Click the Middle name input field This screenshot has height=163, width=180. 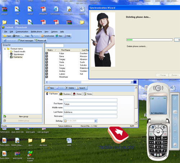point(90,108)
